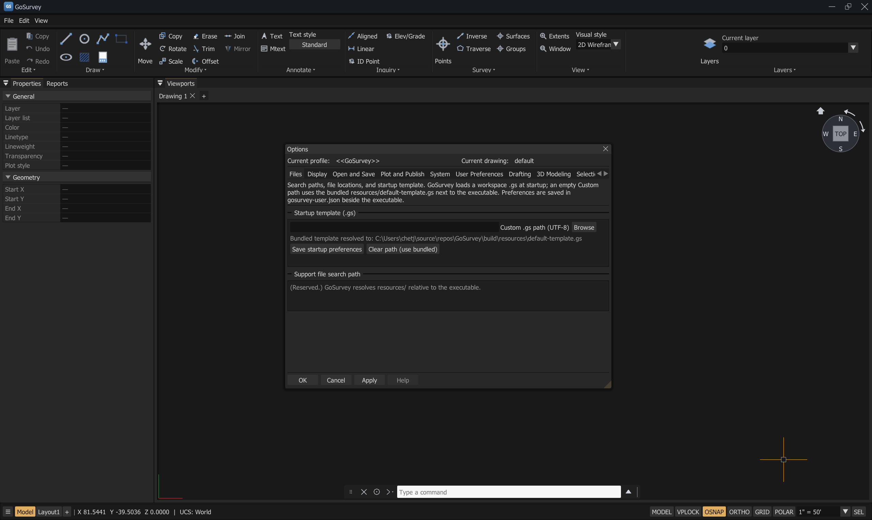Select the Ellipse draw tool
Image resolution: width=872 pixels, height=520 pixels.
point(66,57)
